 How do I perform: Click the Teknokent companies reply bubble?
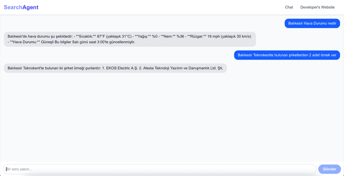coord(115,68)
